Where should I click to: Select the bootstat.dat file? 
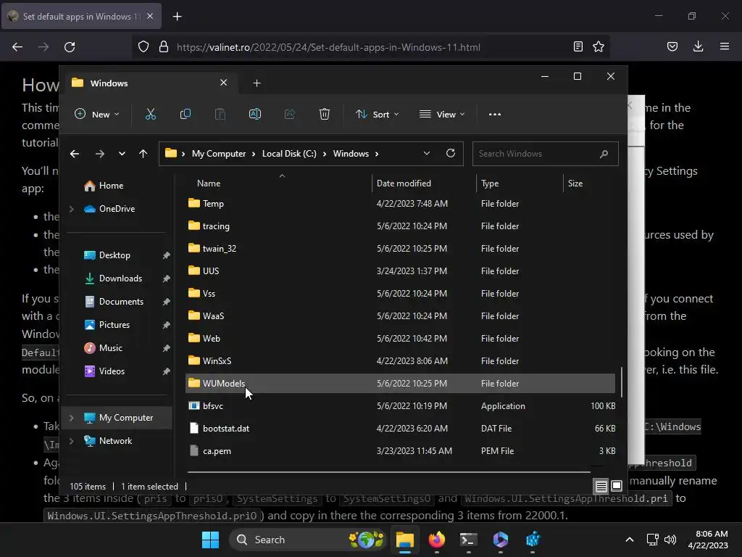pyautogui.click(x=400, y=428)
